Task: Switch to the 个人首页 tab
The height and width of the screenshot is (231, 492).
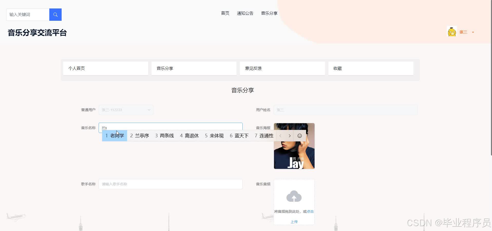Action: pos(106,69)
